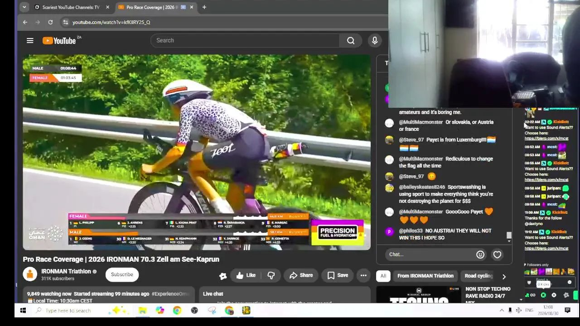Show next filter chips arrow

point(504,276)
